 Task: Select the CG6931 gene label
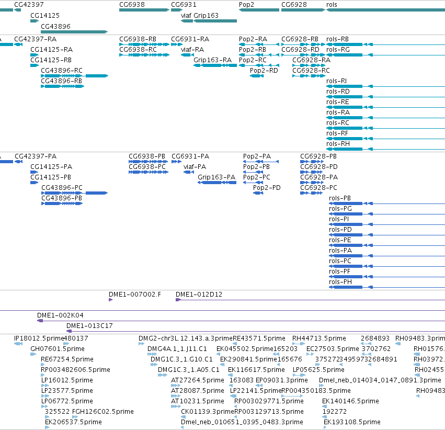pos(184,5)
